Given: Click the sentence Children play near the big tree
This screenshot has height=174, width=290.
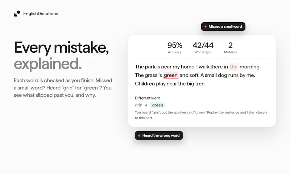Looking at the screenshot, I should coord(170,84).
